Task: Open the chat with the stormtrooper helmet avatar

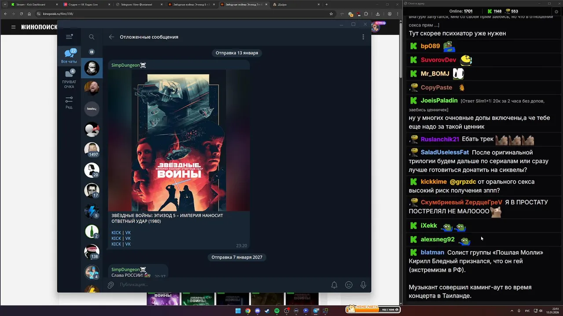Action: 92,68
